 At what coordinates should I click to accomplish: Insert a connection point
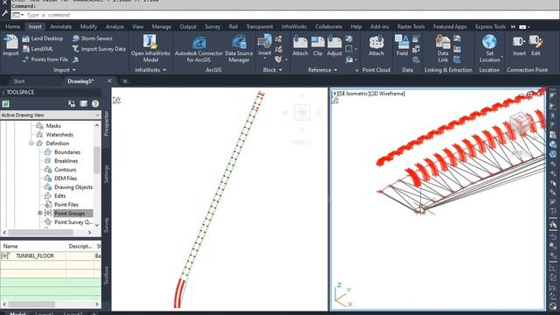coord(519,45)
